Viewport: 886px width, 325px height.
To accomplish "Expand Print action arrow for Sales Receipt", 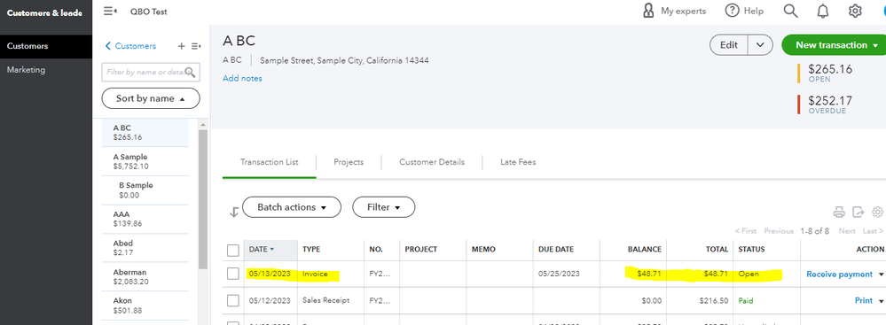I will click(881, 301).
